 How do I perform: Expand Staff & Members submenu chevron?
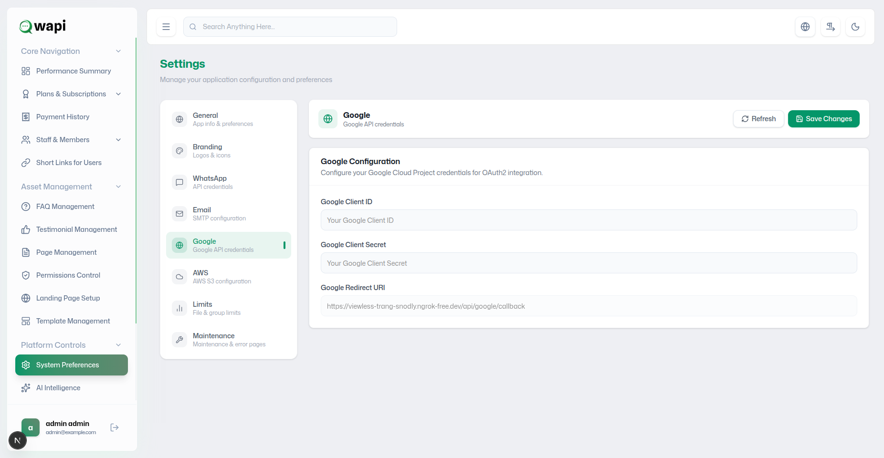[x=118, y=140]
